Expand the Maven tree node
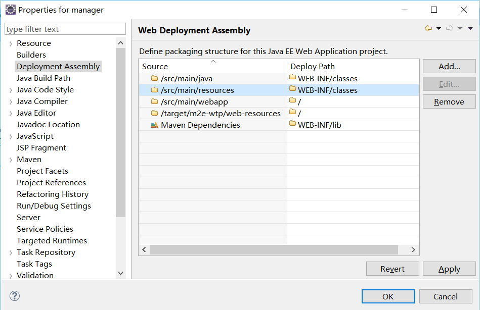 11,160
